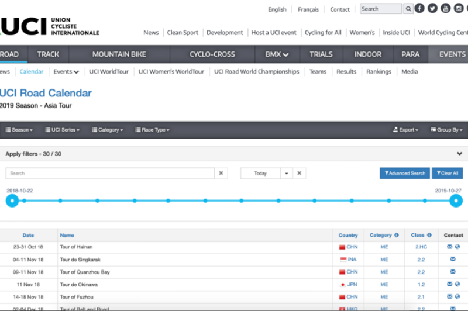468x311 pixels.
Task: Click the UCI logo
Action: pyautogui.click(x=50, y=26)
